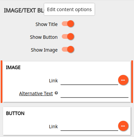This screenshot has width=134, height=137.
Task: Focus the Button Link input field
Action: pyautogui.click(x=89, y=127)
